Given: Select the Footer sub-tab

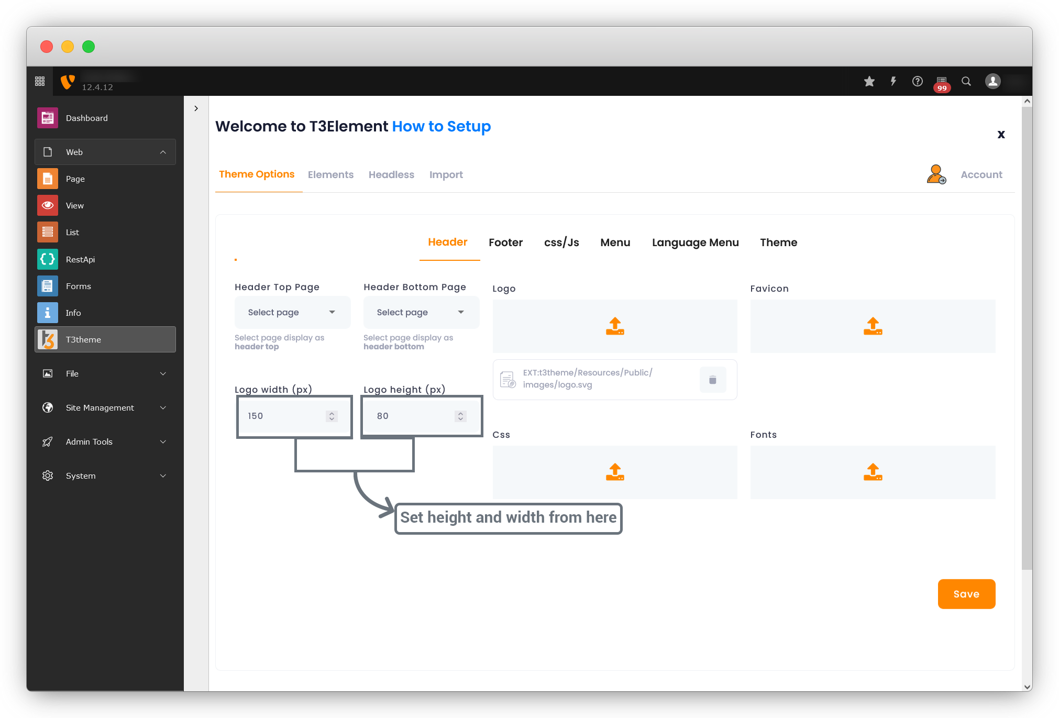Looking at the screenshot, I should (506, 242).
